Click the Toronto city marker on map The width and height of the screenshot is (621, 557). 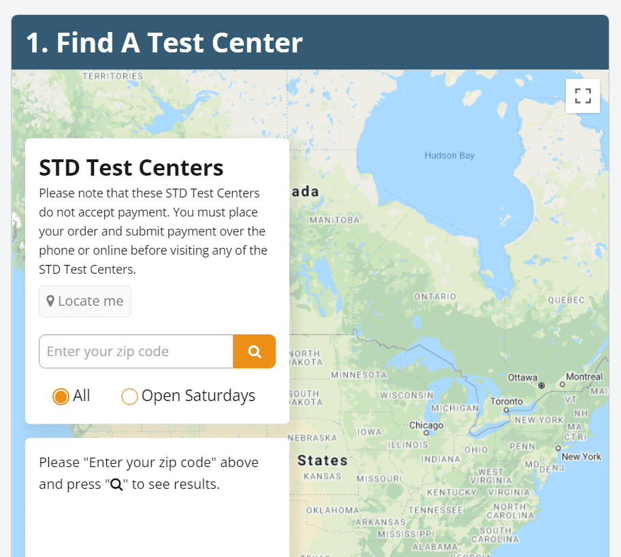(x=506, y=410)
